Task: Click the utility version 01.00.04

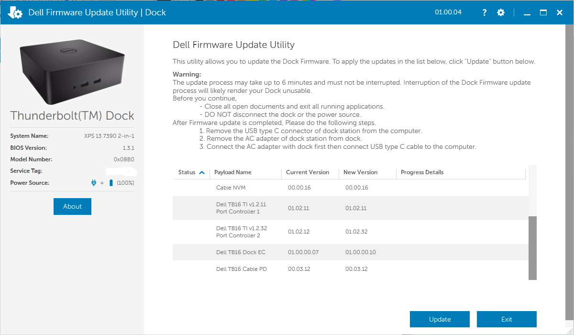Action: click(x=448, y=12)
